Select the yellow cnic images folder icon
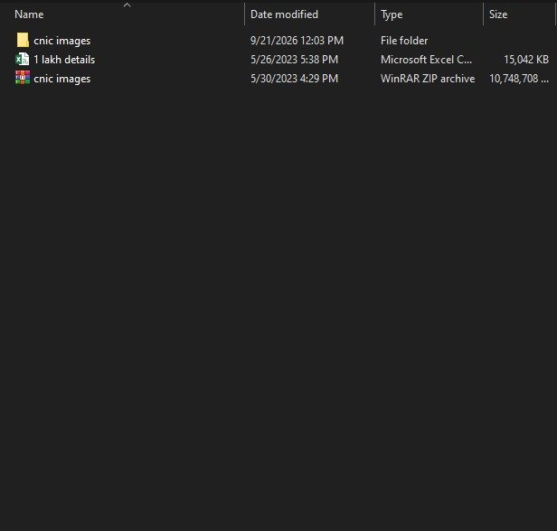 [x=23, y=40]
